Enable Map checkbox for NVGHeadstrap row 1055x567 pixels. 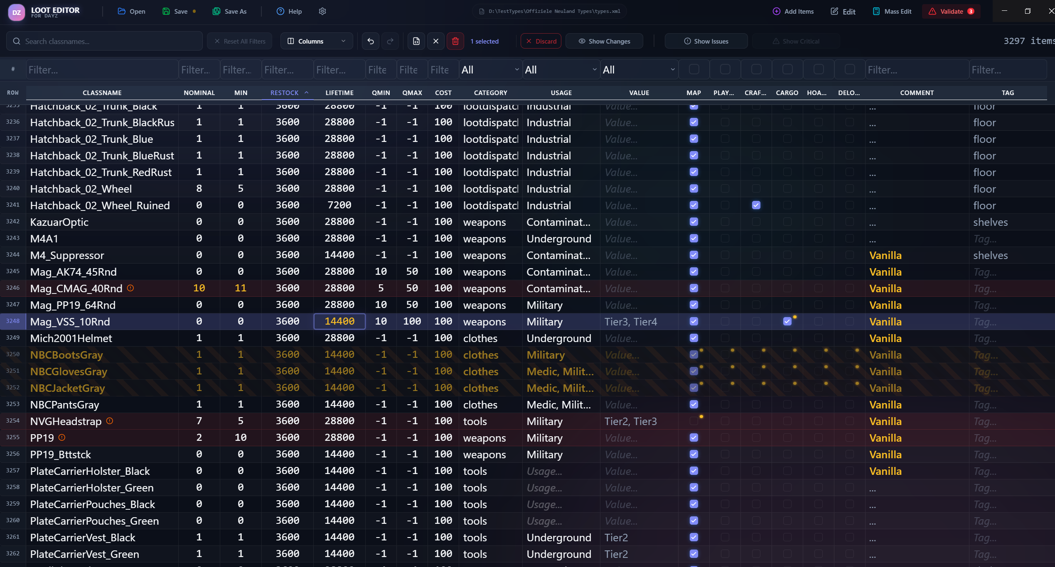[693, 421]
